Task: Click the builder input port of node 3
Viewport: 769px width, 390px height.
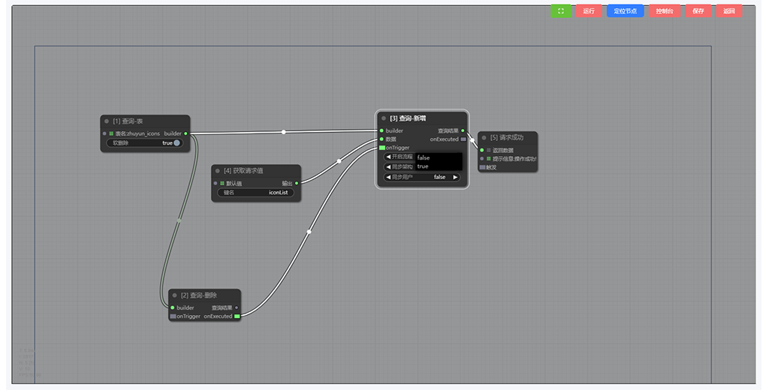Action: pos(381,130)
